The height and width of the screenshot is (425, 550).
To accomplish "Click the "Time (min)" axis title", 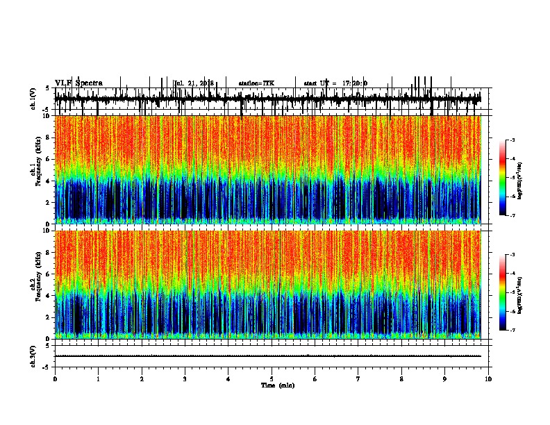I will click(278, 385).
